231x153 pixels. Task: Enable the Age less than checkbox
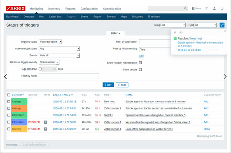[x=40, y=69]
